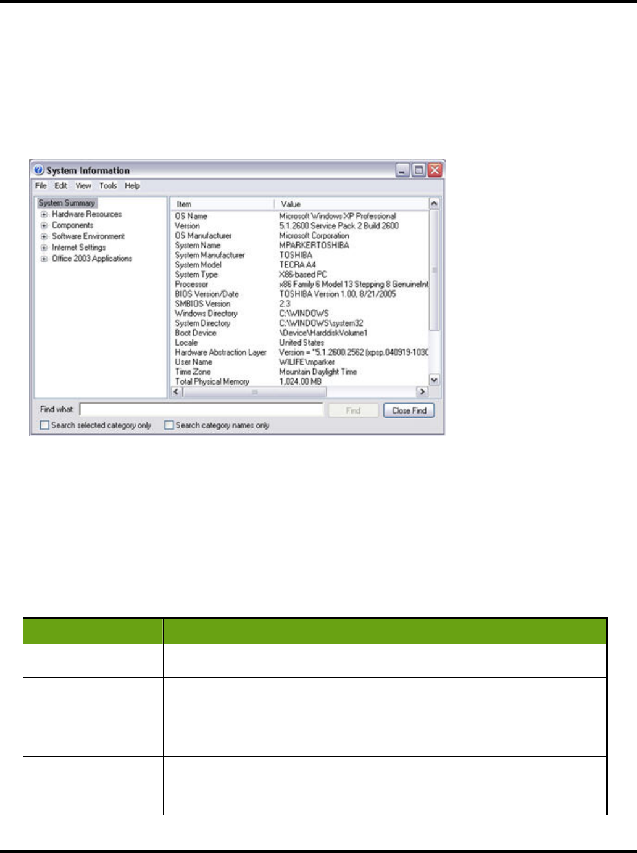Expand the Office 2003 Applications node
Viewport: 637px width, 853px height.
[44, 259]
